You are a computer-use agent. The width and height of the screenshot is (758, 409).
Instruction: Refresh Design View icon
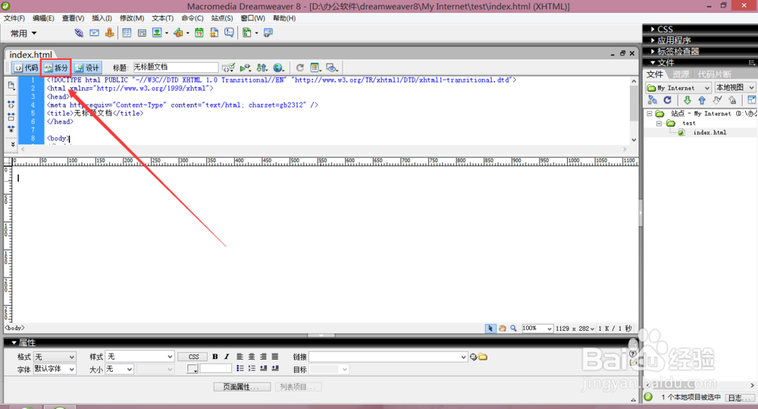[x=300, y=68]
